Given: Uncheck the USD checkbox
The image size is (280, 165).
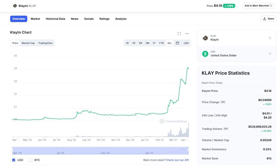Looking at the screenshot, I should click(x=13, y=160).
